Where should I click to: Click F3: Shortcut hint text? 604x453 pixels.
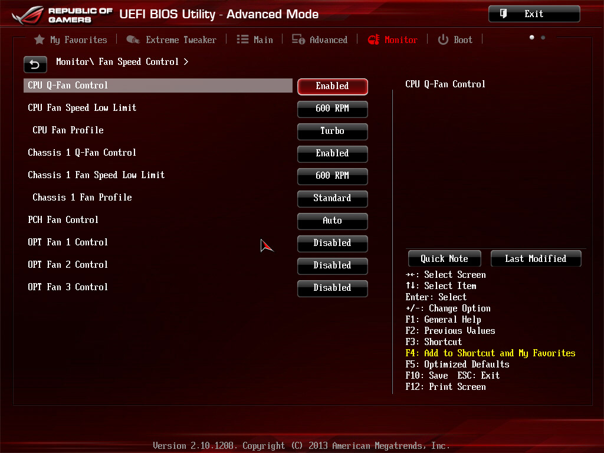(434, 342)
